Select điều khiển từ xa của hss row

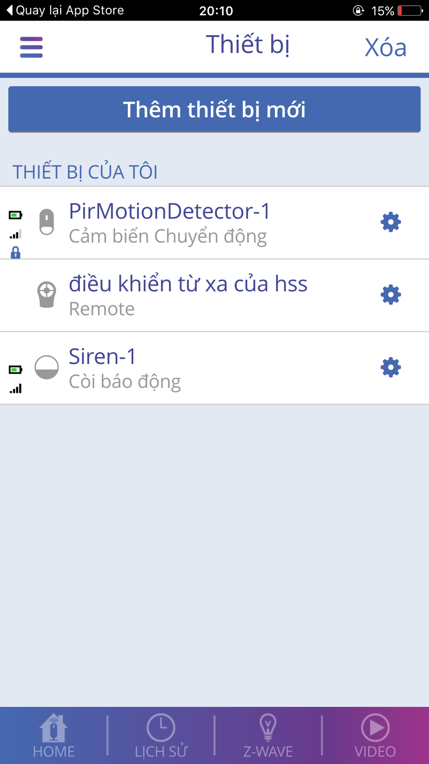214,296
